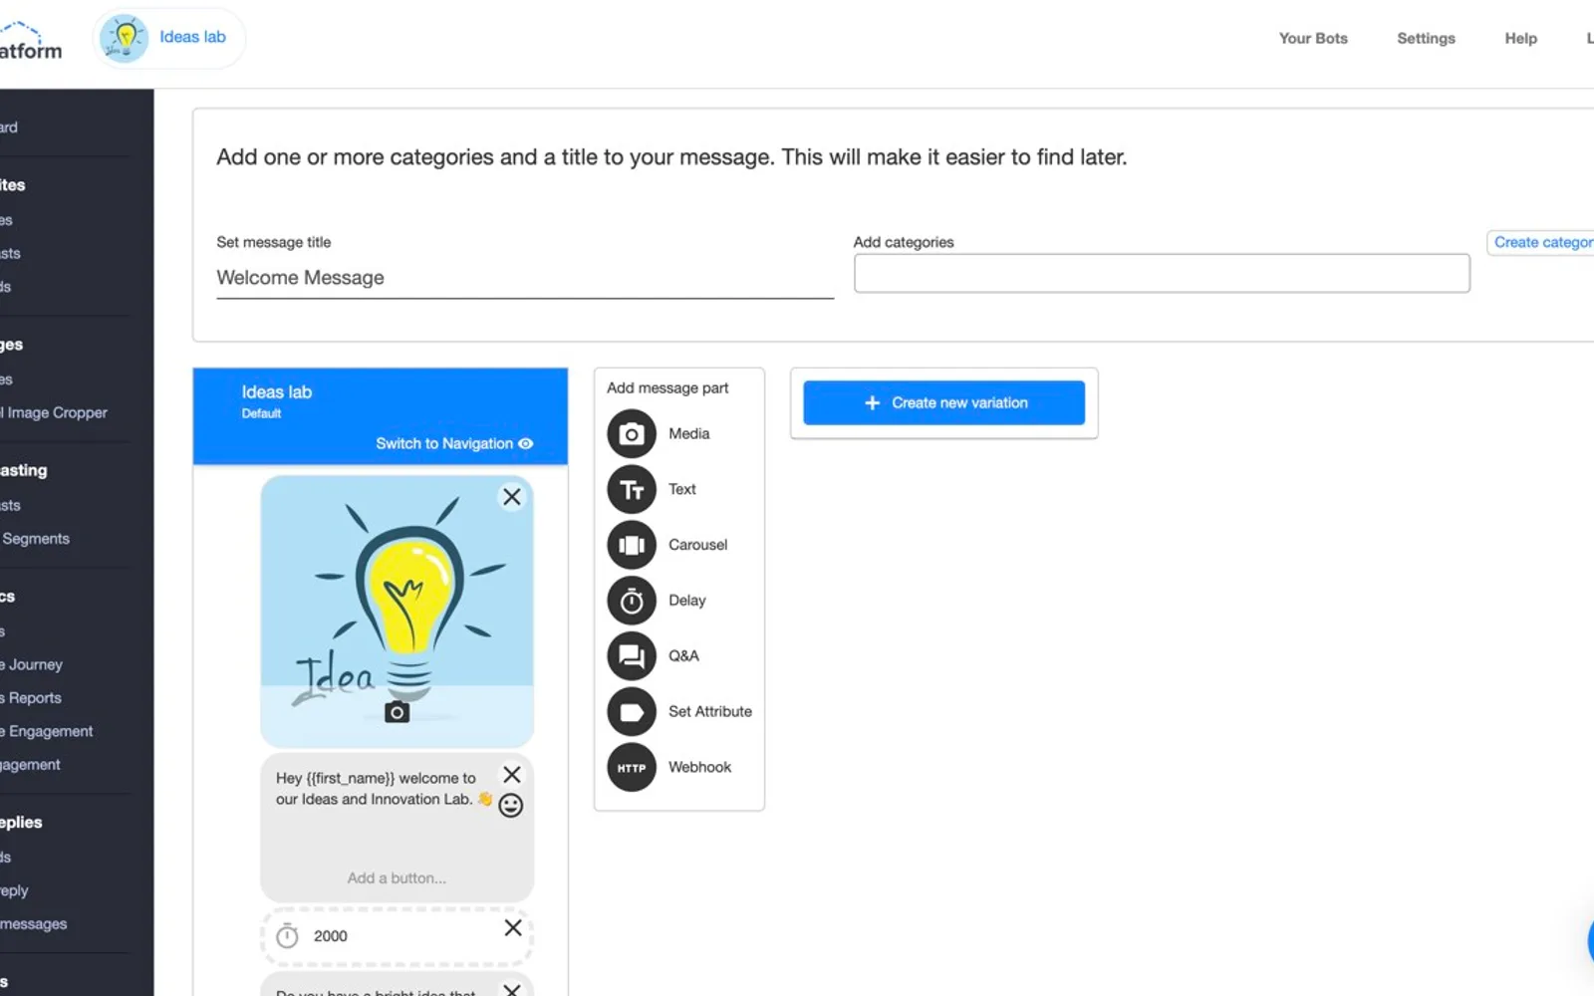Remove the lightbulb image block
This screenshot has height=996, width=1594.
pos(512,497)
